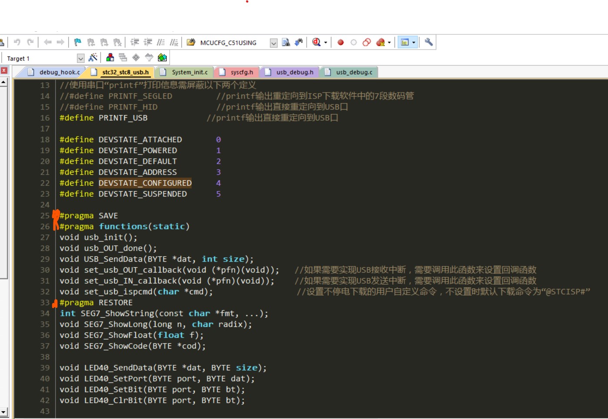Click SEG7_ShowFloat on line 36

[x=118, y=335]
